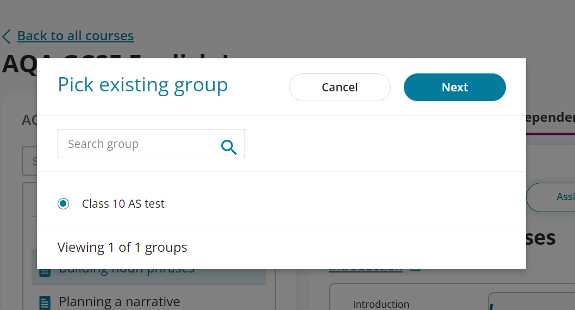Image resolution: width=575 pixels, height=310 pixels.
Task: Click the background search box behind the dialog
Action: click(29, 162)
